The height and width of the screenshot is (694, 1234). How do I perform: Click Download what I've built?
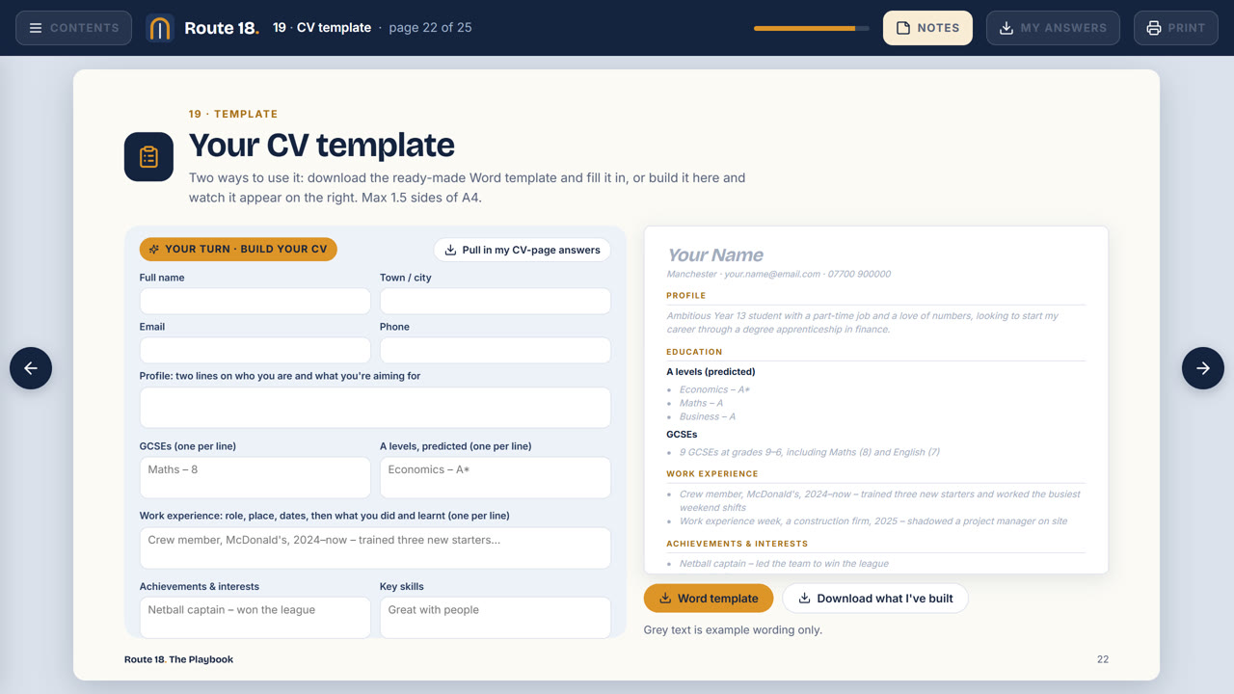tap(875, 598)
